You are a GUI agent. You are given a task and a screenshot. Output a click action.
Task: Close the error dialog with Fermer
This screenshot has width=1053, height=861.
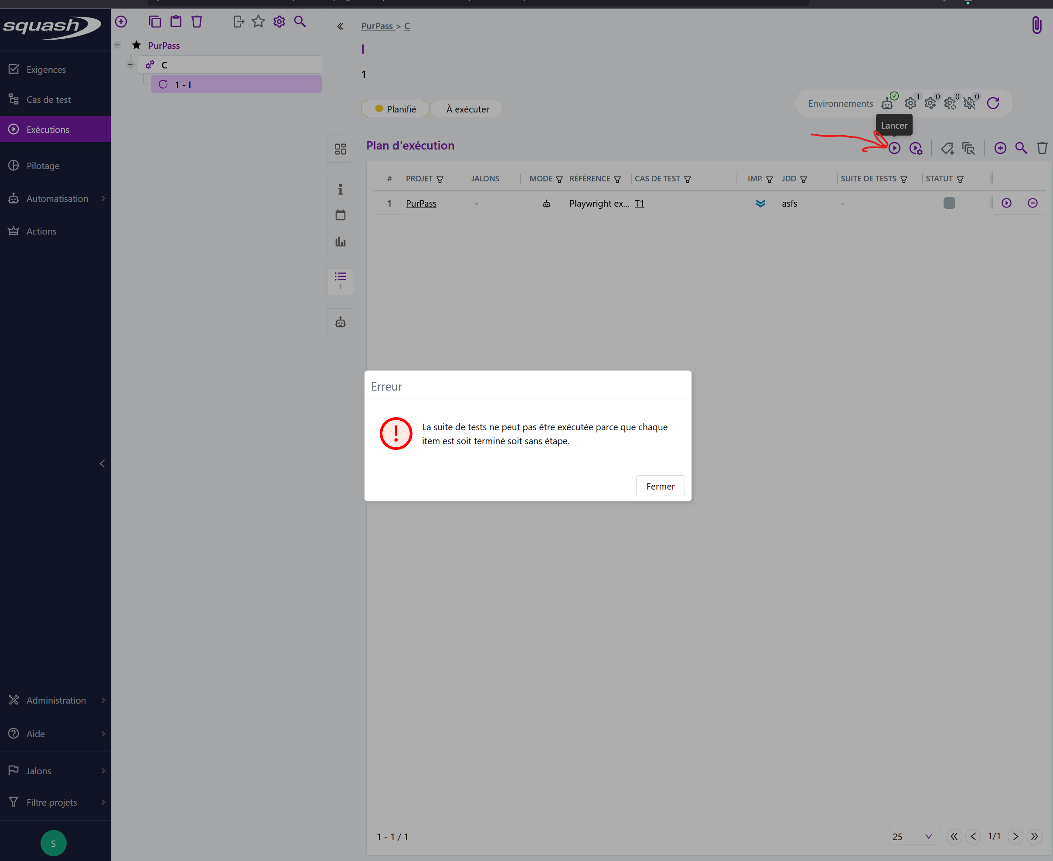(x=660, y=486)
